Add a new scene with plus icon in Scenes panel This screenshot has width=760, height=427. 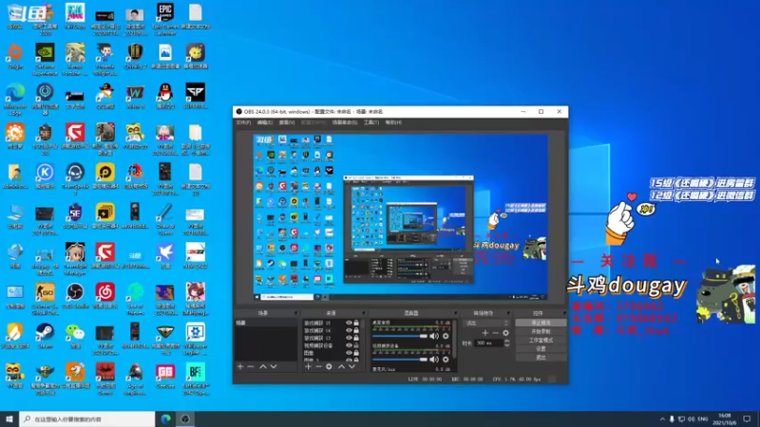(240, 367)
